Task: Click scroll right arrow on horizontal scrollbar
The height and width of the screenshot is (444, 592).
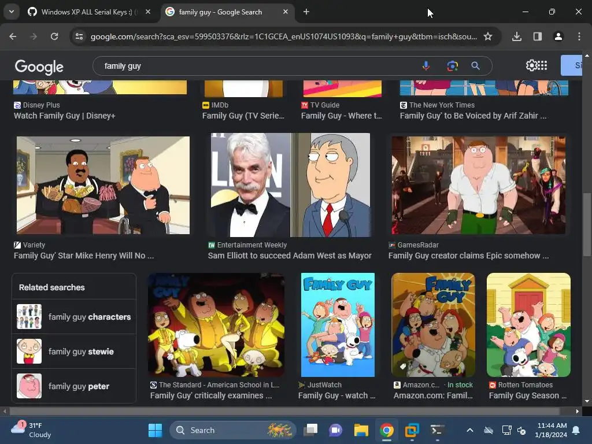Action: [578, 411]
